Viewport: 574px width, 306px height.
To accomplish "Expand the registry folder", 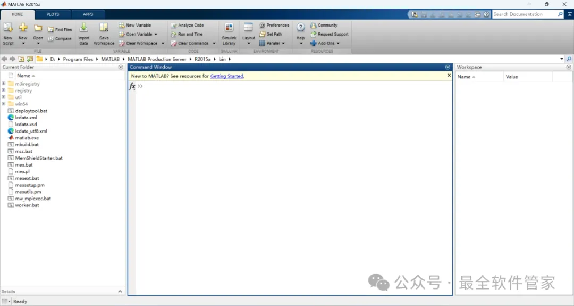I will point(4,90).
